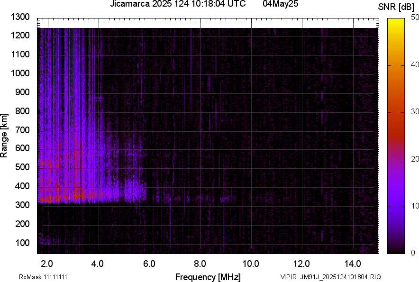The image size is (419, 282).
Task: Click the frequency tick label "12.0"
Action: click(301, 264)
